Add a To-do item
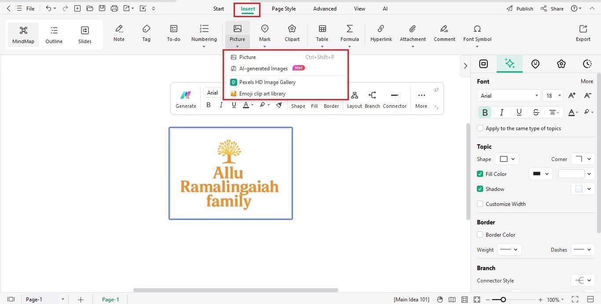Viewport: 601px width, 304px height. (173, 33)
